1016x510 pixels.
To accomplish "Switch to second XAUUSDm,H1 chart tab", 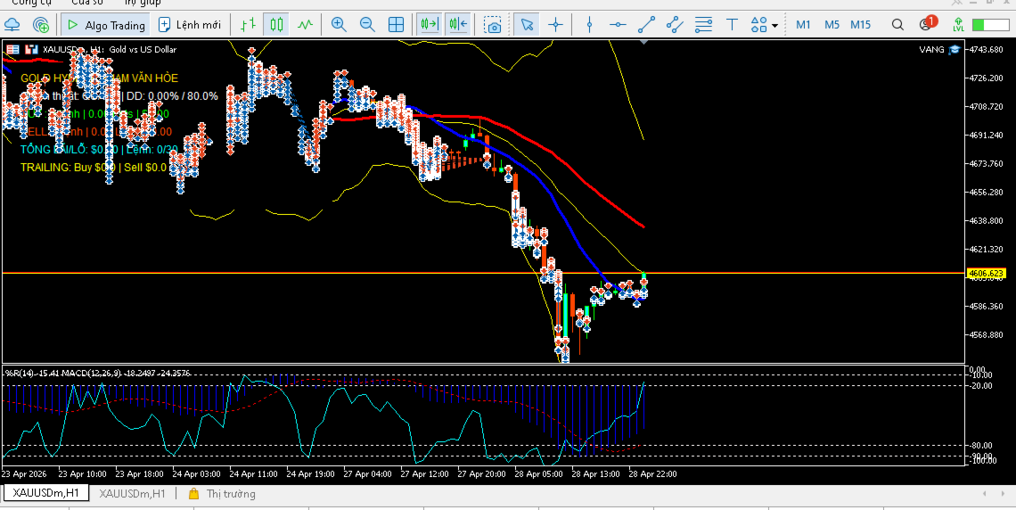I will click(x=132, y=494).
